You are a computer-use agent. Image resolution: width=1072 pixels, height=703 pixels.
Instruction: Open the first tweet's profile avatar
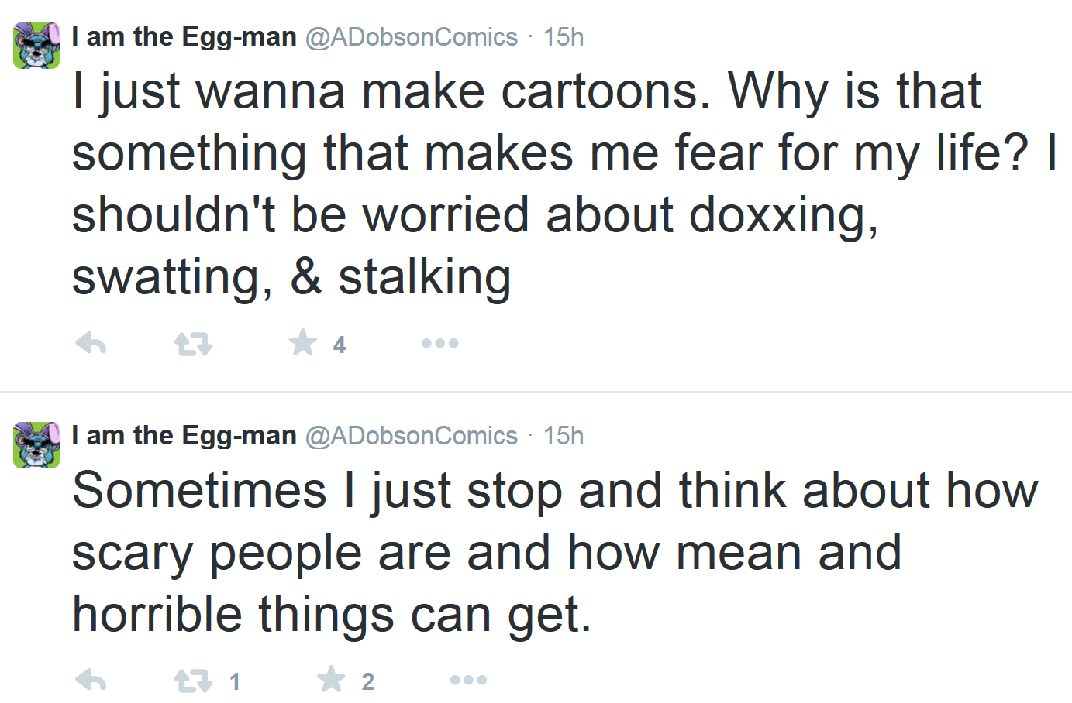(36, 46)
